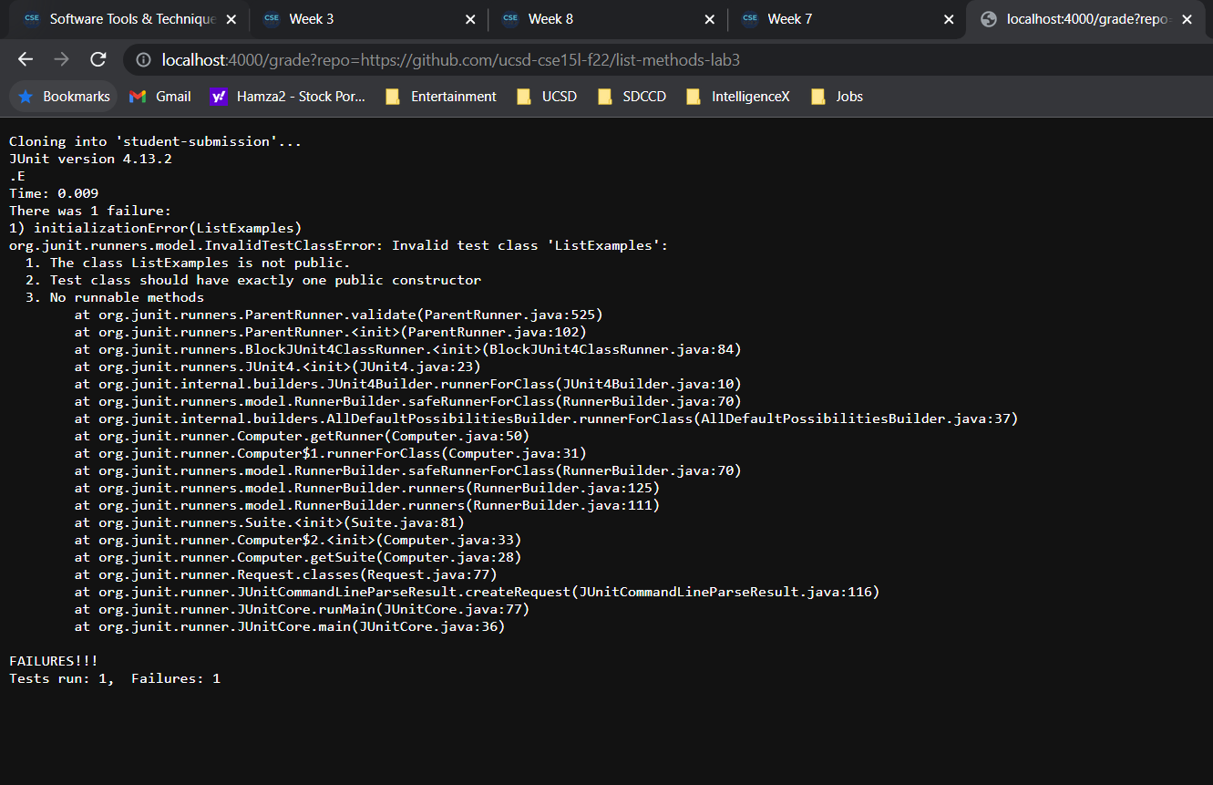Open the Bookmarks star button
This screenshot has height=785, width=1213.
[x=64, y=97]
